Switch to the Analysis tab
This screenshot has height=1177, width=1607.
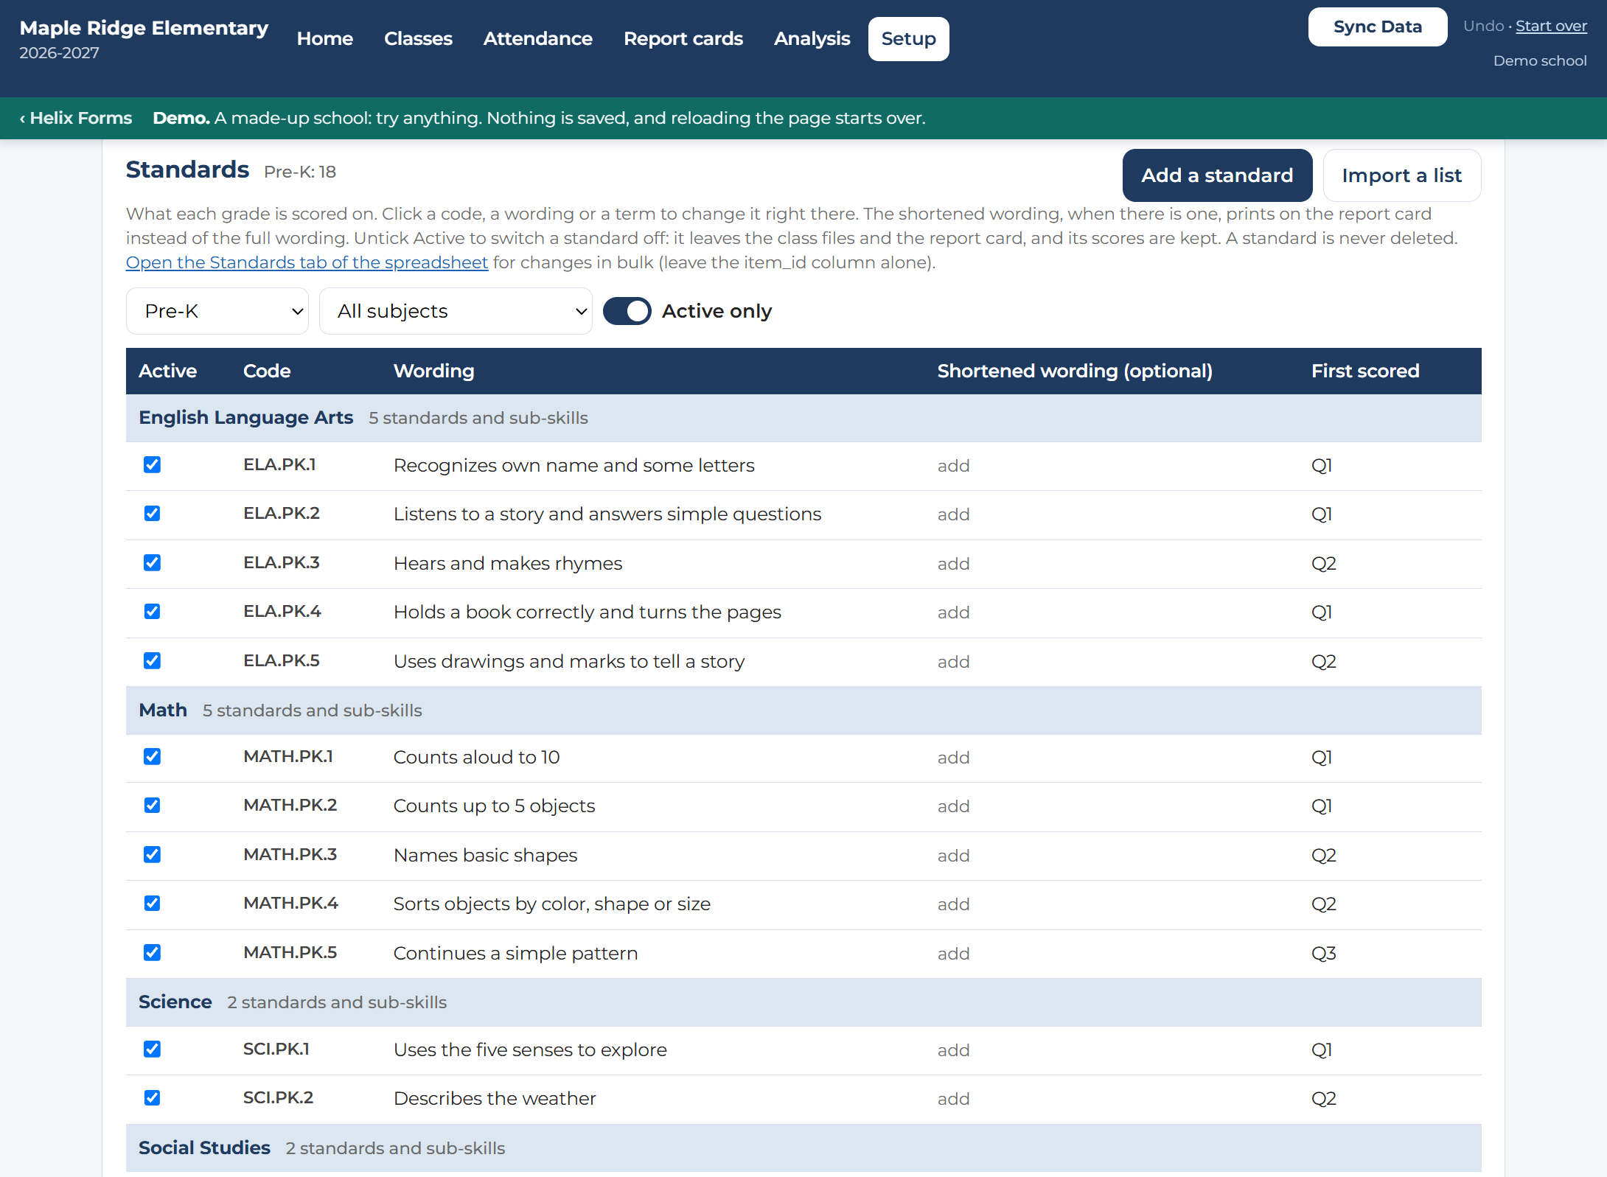[812, 39]
